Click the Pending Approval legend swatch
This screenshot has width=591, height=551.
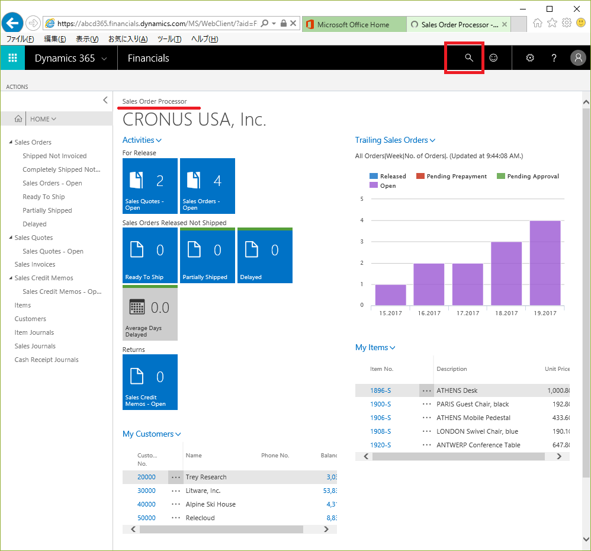[501, 176]
